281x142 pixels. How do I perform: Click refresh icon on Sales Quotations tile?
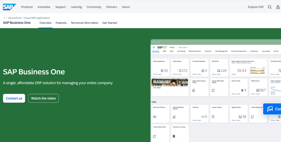154,74
